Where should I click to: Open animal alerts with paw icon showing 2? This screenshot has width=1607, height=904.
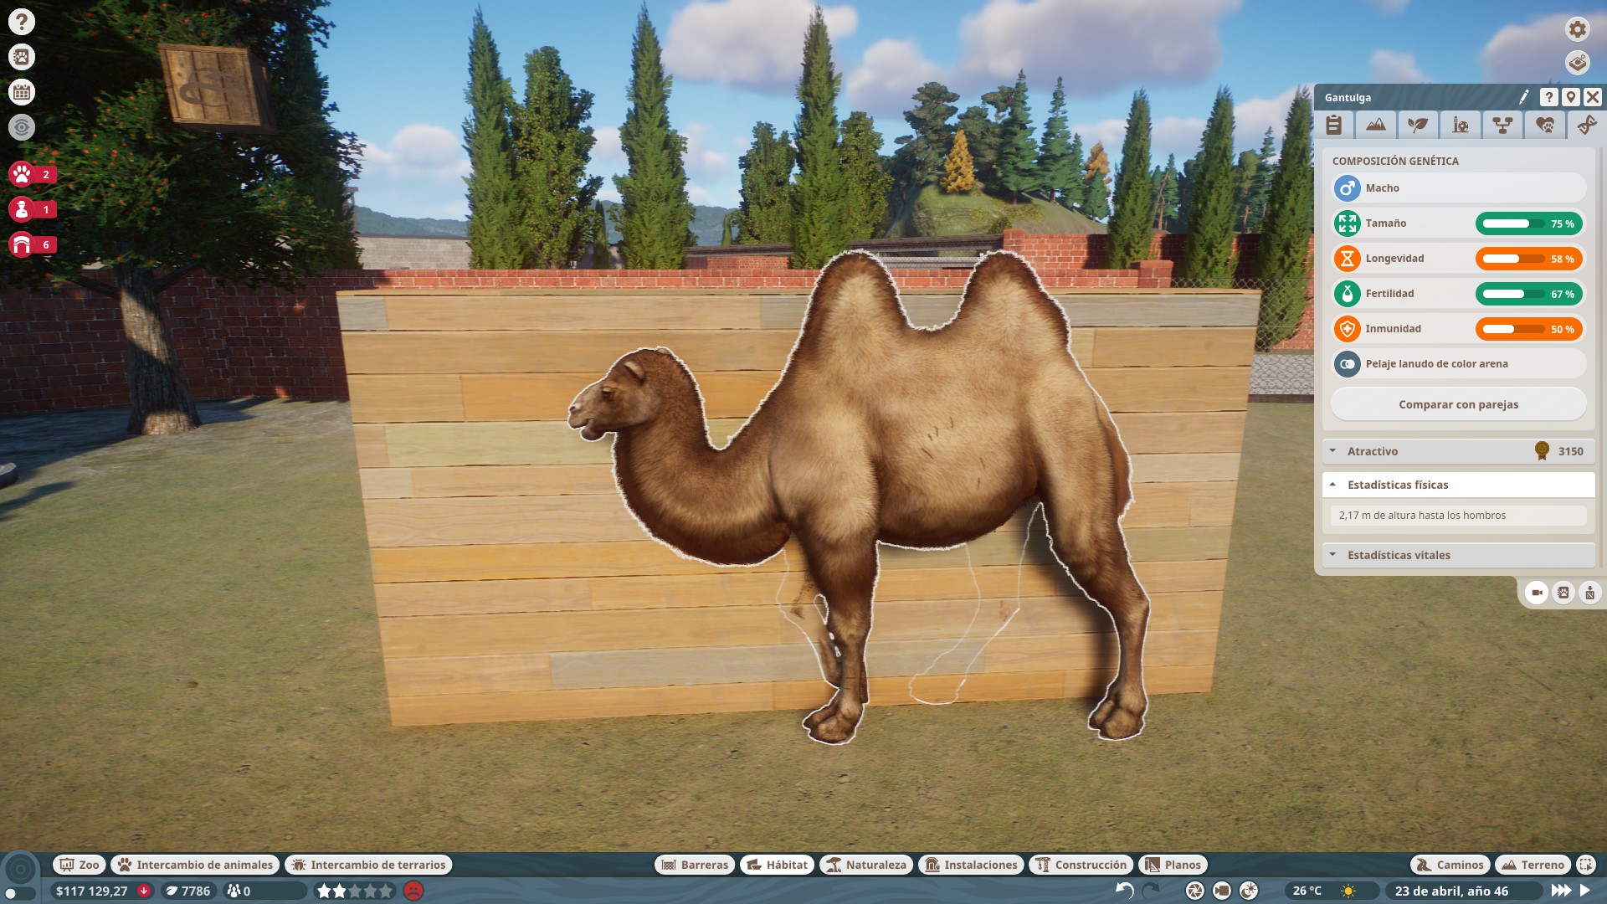pyautogui.click(x=33, y=174)
